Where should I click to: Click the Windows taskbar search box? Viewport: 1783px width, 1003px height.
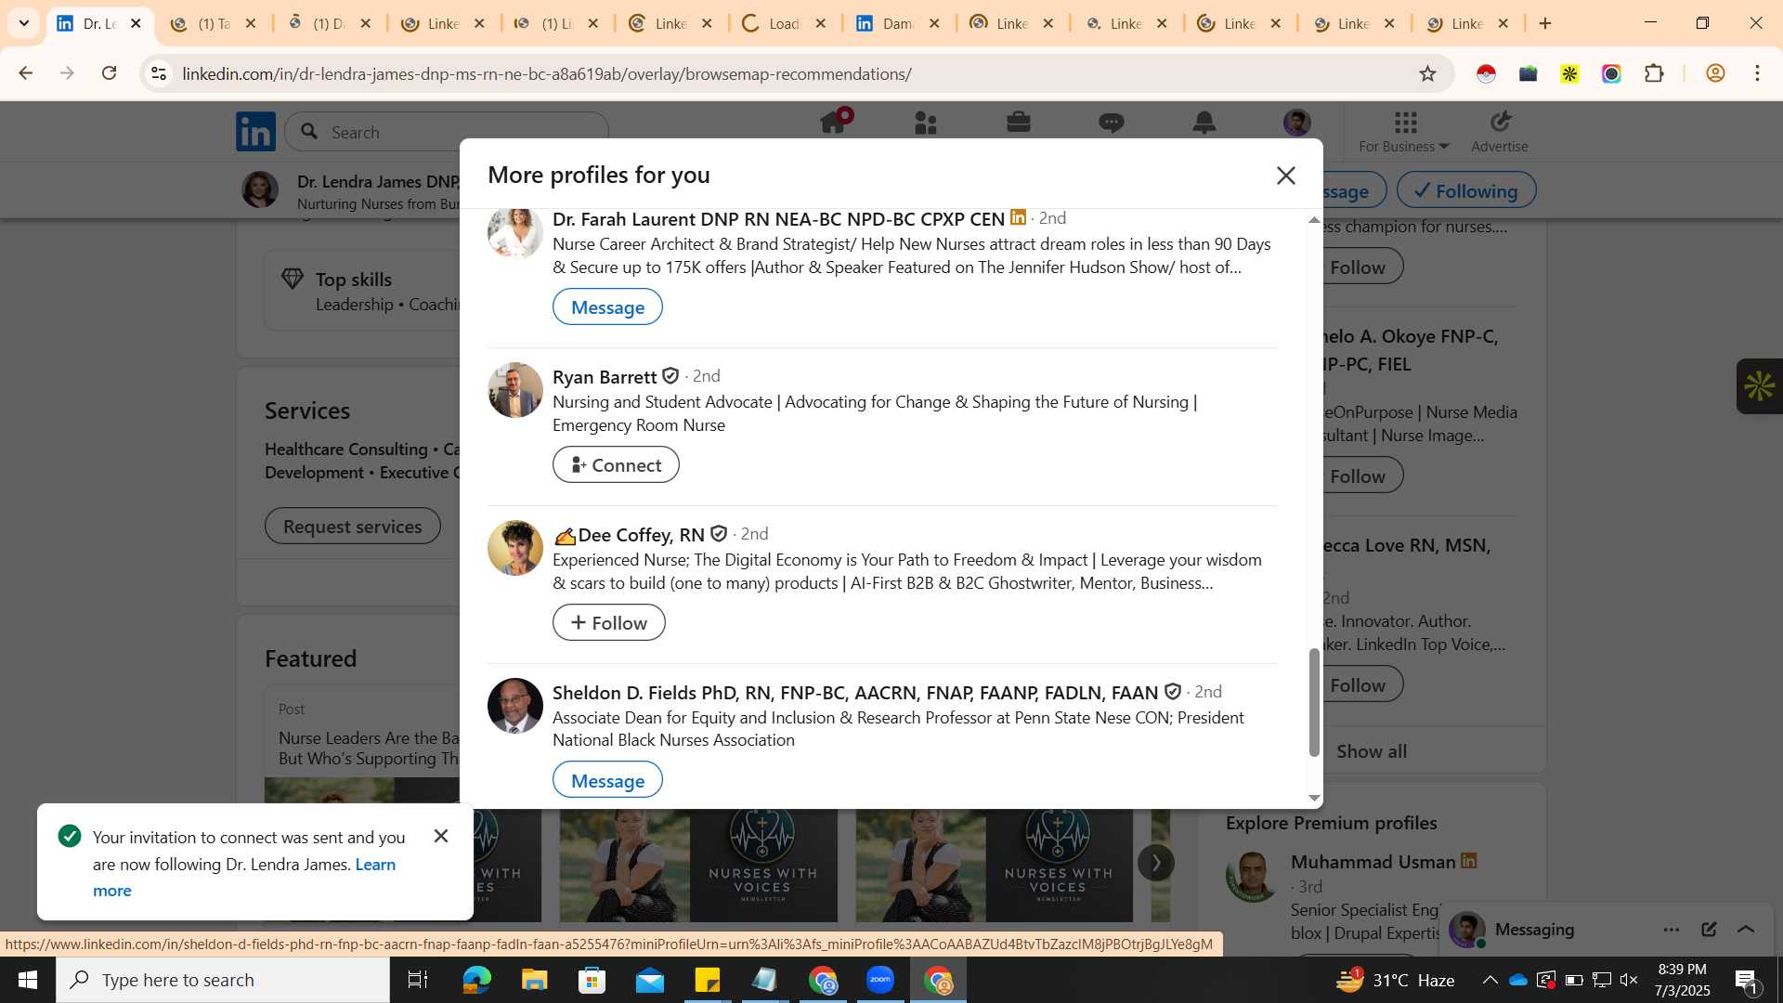pyautogui.click(x=223, y=980)
